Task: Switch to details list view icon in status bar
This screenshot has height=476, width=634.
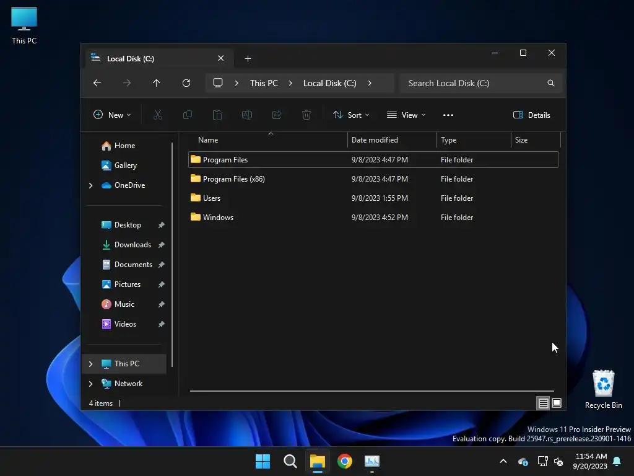Action: [x=543, y=403]
